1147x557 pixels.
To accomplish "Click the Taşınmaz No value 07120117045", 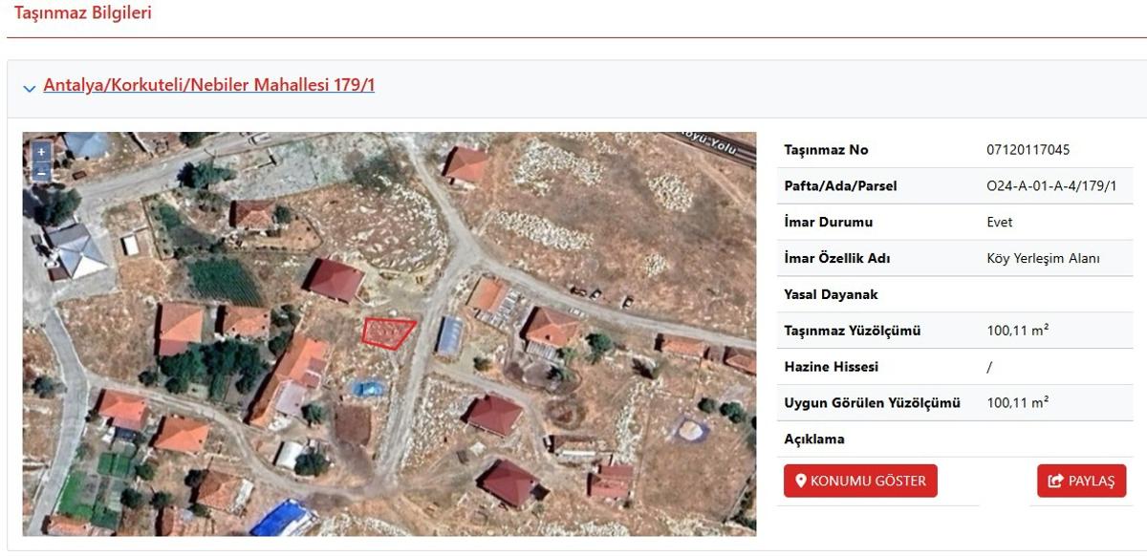I will (1028, 150).
